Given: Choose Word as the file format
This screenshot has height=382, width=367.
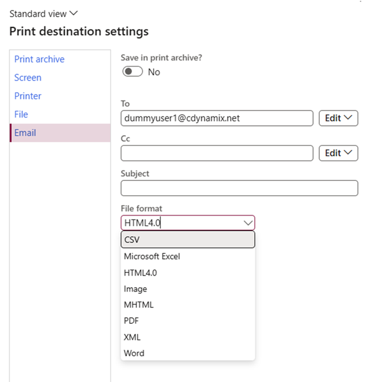Looking at the screenshot, I should point(188,353).
